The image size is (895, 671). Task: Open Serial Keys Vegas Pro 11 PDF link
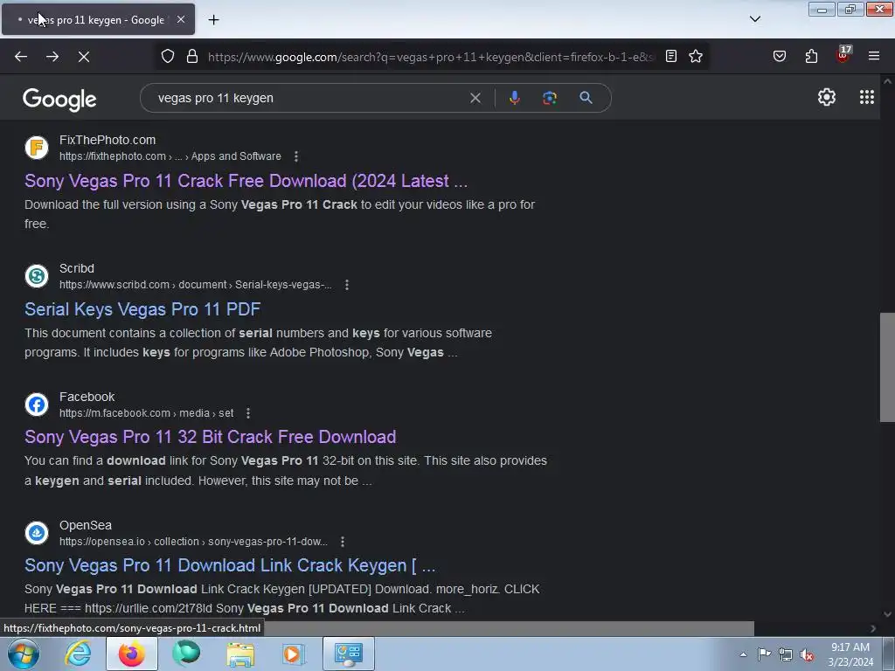[142, 309]
